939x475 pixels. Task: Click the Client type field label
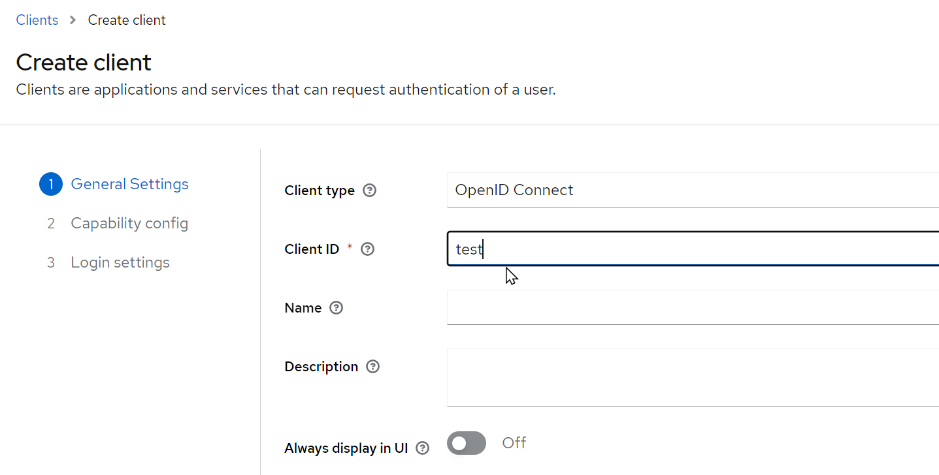[320, 191]
